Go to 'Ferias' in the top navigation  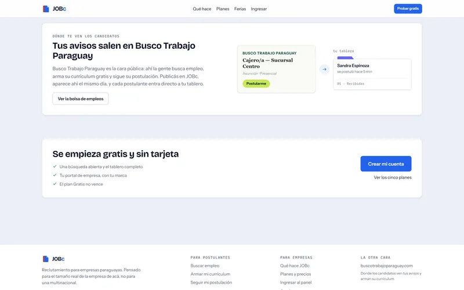pyautogui.click(x=240, y=9)
